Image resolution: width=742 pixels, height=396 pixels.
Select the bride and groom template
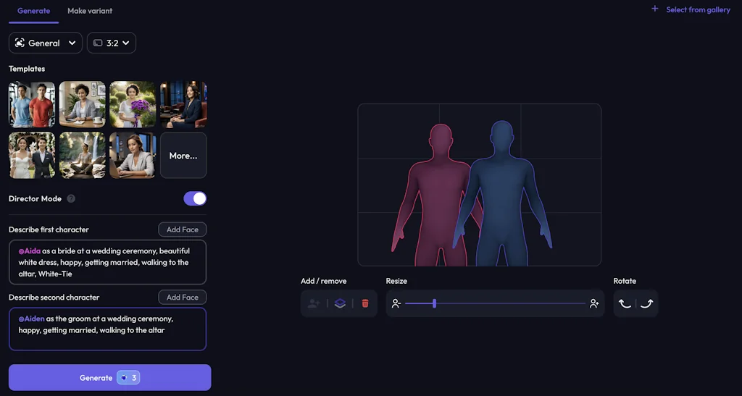32,156
